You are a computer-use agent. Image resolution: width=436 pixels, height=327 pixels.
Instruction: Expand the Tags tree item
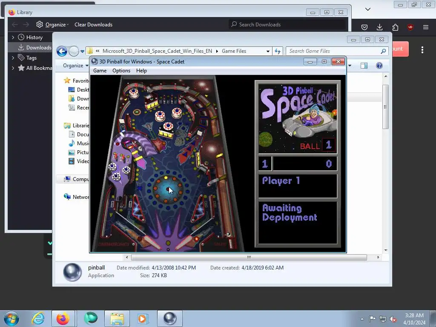click(x=13, y=58)
